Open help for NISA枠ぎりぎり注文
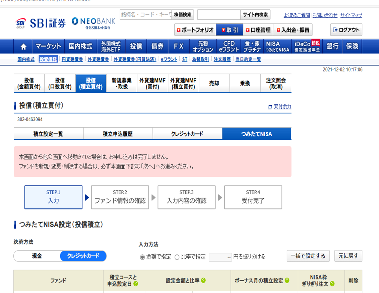379x293 pixels. 332,283
